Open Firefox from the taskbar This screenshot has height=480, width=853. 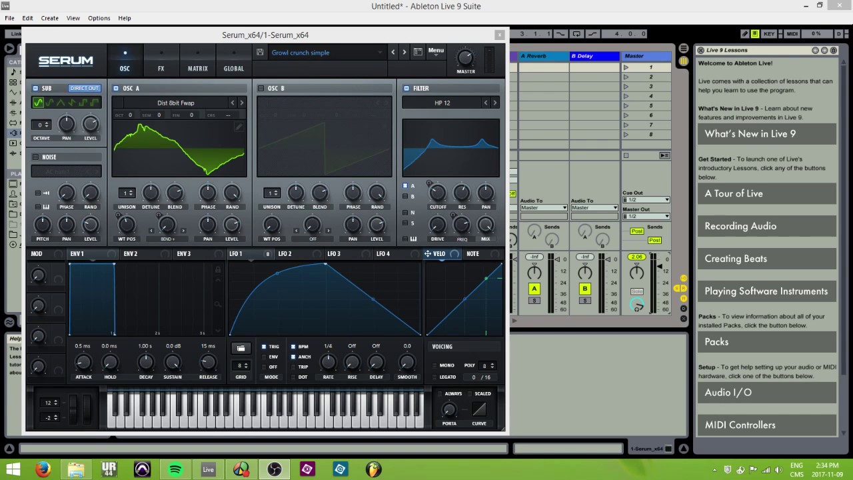(43, 469)
